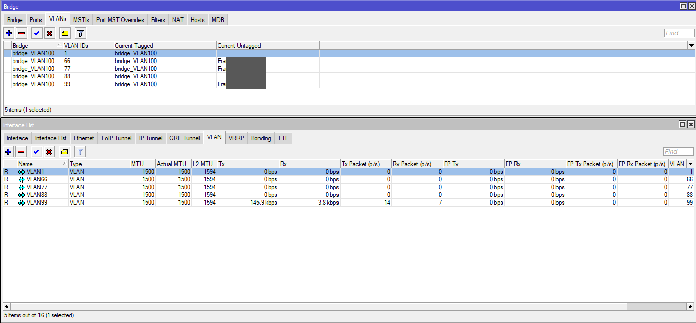Screen dimensions: 696x323
Task: Select bridge row with VLAN ID 77
Action: coord(349,69)
